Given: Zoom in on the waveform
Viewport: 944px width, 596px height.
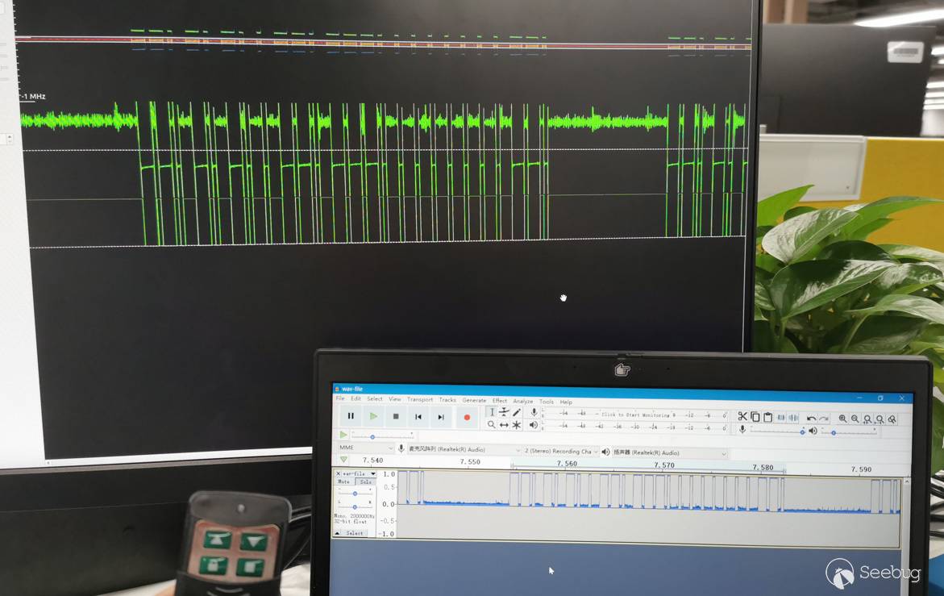Looking at the screenshot, I should click(843, 419).
